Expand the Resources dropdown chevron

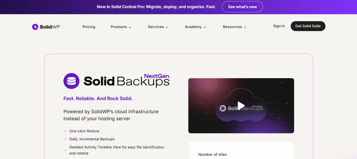pos(245,27)
